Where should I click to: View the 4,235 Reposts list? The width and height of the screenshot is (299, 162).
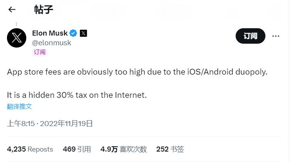[30, 149]
